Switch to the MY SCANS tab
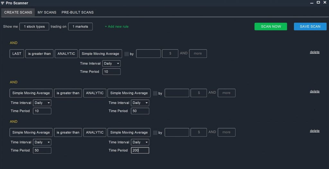This screenshot has height=169, width=329. [47, 13]
